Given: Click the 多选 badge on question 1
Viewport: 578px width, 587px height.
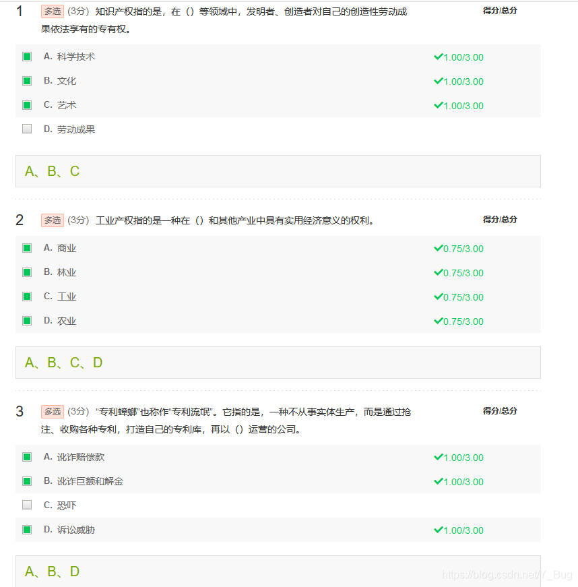Looking at the screenshot, I should 52,11.
